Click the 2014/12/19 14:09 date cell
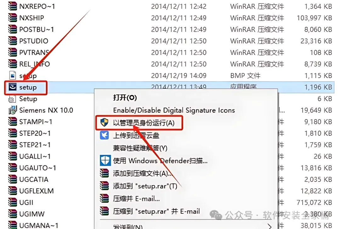The height and width of the screenshot is (229, 340). pos(179,76)
